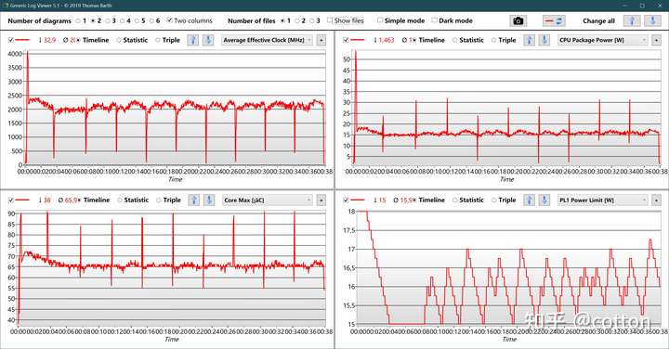Click average value 65,9 in Core Max header
This screenshot has height=349, width=669.
71,200
